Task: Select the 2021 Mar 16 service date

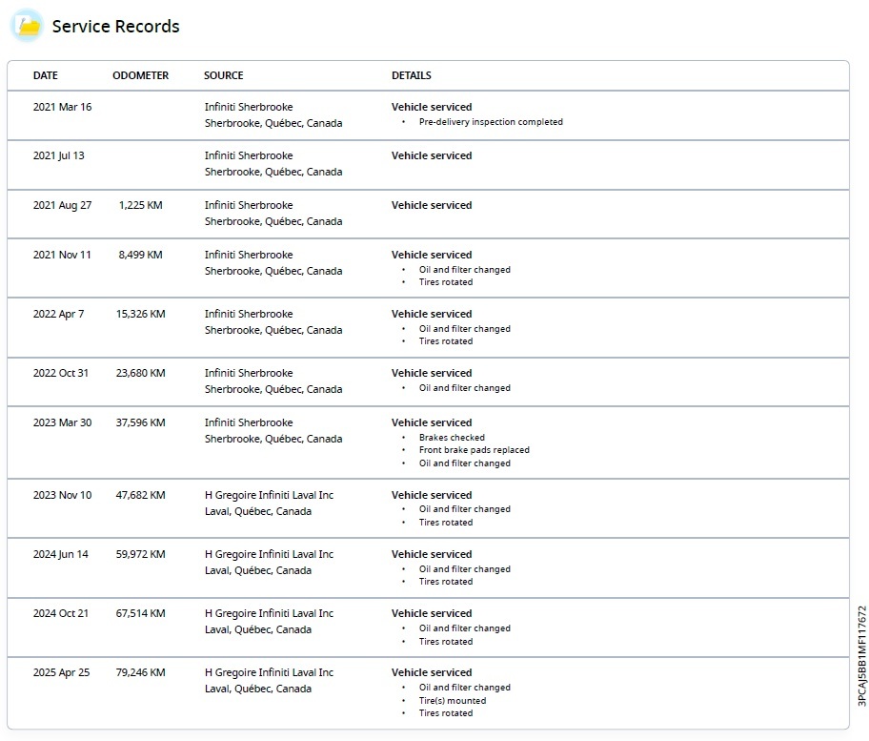Action: pos(62,107)
